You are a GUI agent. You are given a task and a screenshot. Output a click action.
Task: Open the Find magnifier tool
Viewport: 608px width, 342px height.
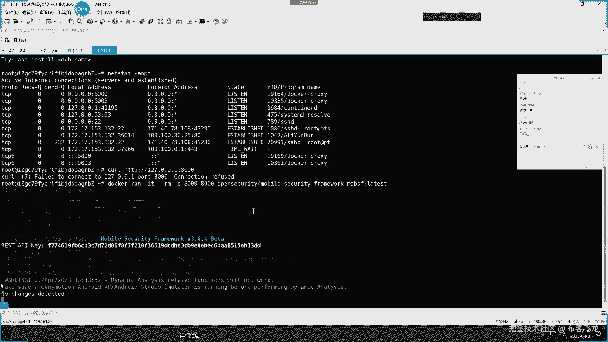[x=79, y=22]
